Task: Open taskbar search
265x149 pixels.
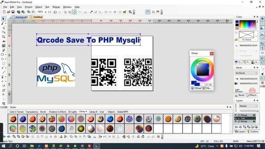Action: click(x=10, y=146)
